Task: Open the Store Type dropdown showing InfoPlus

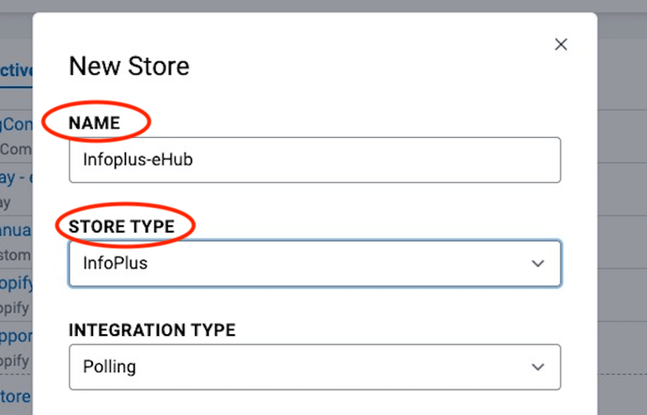Action: point(315,263)
